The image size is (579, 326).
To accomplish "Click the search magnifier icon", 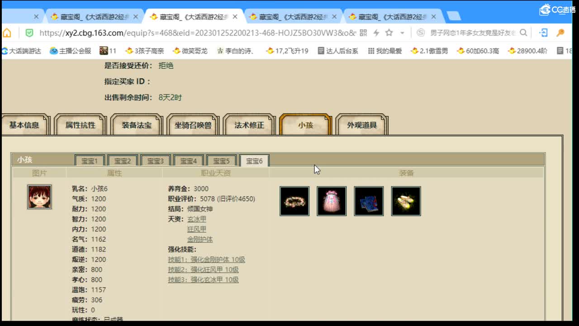I will click(x=523, y=33).
